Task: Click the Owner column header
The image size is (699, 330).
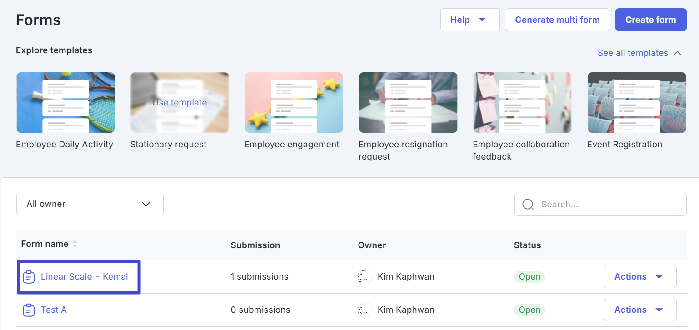Action: [x=372, y=245]
